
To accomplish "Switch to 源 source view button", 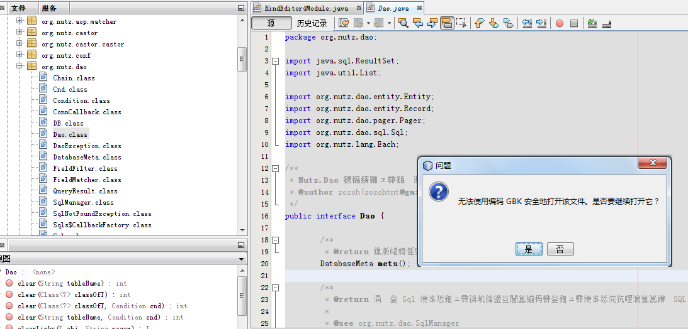I will click(x=271, y=23).
